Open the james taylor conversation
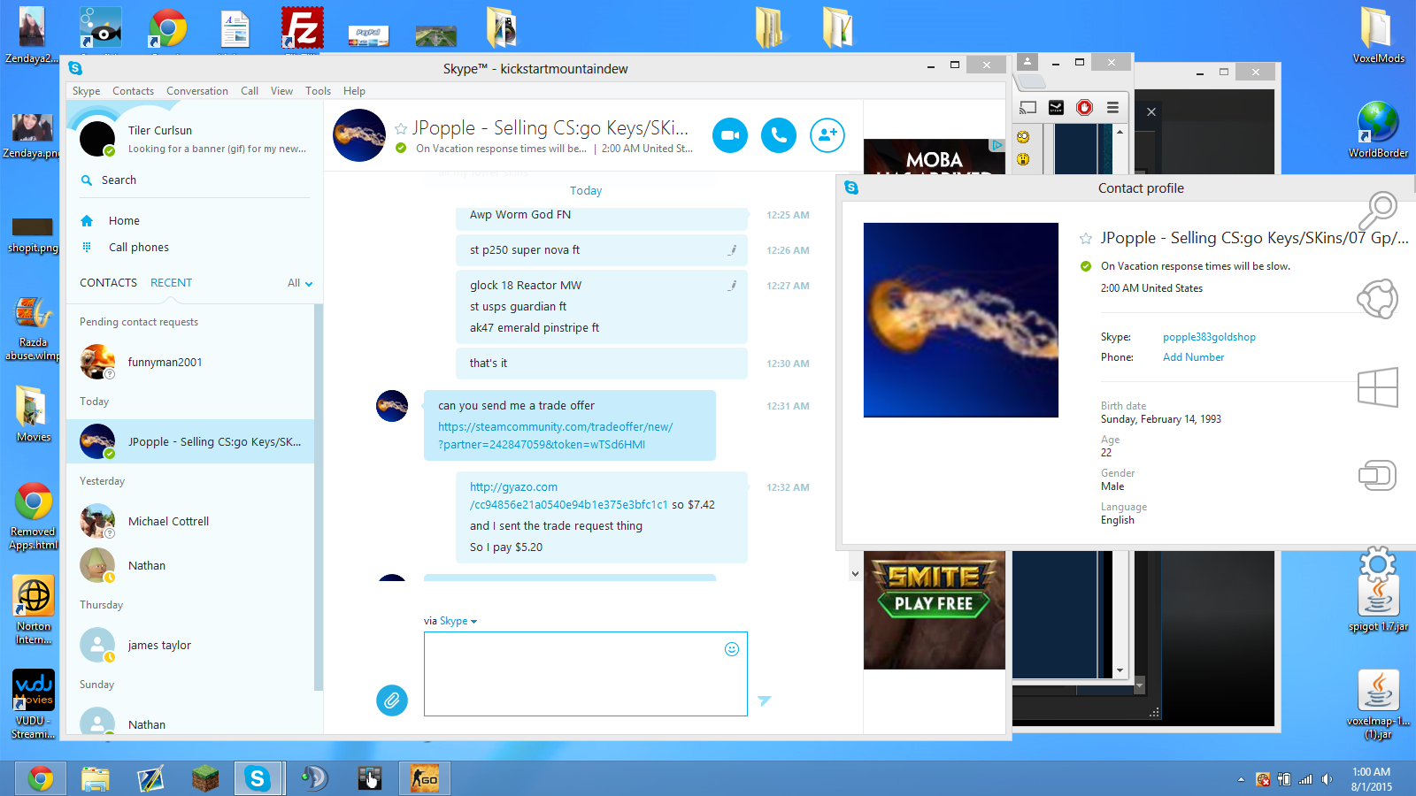This screenshot has height=796, width=1416. pos(190,646)
